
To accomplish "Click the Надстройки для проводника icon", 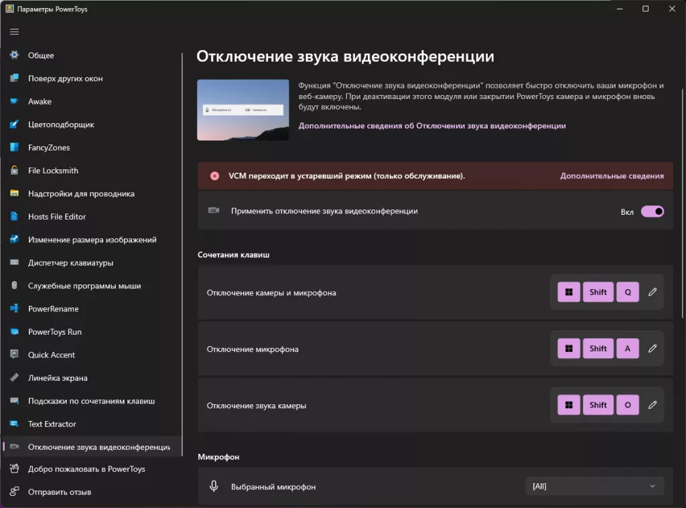I will [15, 193].
